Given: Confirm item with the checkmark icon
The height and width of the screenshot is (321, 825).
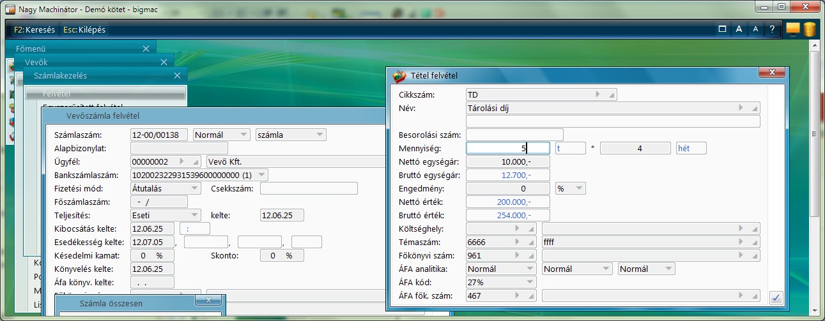Looking at the screenshot, I should click(x=776, y=297).
